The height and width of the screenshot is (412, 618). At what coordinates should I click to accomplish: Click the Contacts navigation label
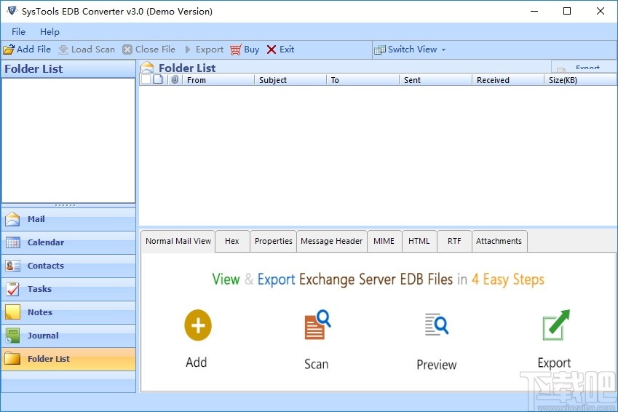pos(46,266)
